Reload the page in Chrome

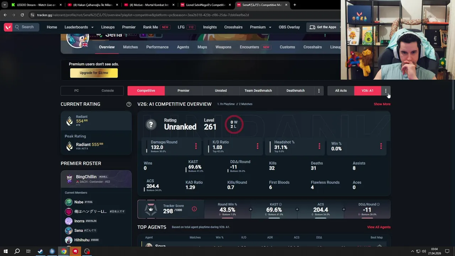pyautogui.click(x=22, y=15)
